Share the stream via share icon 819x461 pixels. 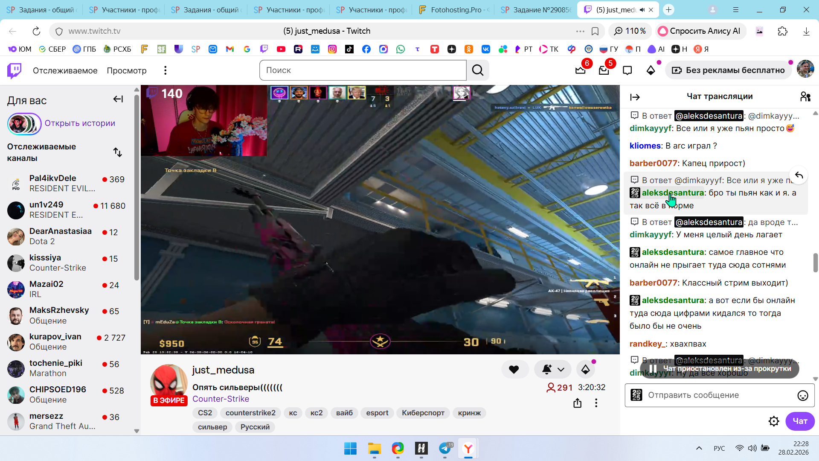click(x=577, y=403)
